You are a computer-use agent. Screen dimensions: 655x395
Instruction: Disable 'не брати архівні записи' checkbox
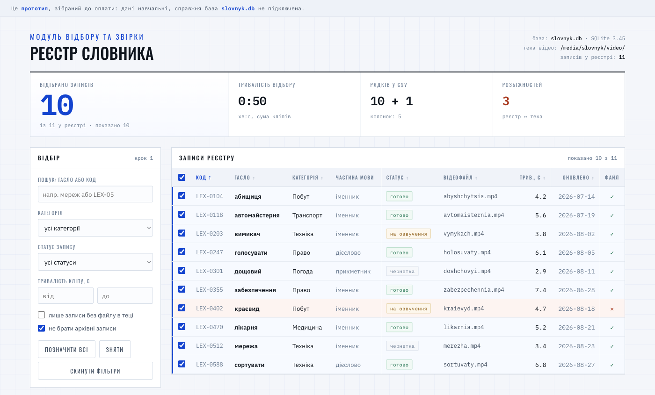click(41, 328)
